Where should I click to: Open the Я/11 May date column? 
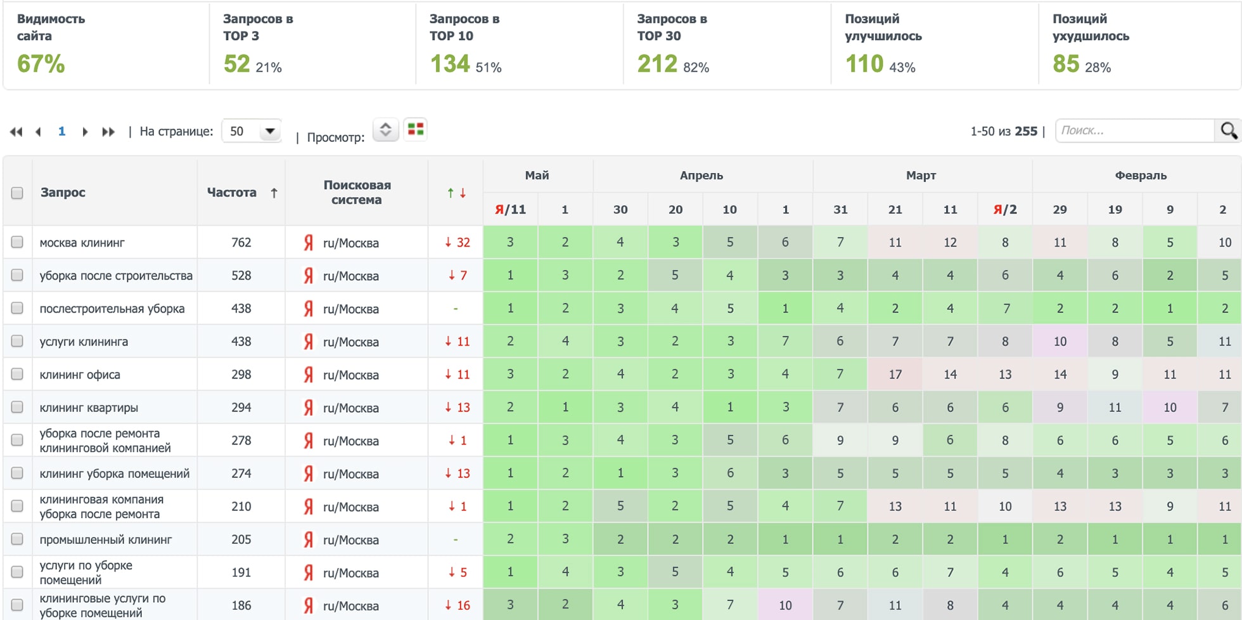pyautogui.click(x=510, y=209)
